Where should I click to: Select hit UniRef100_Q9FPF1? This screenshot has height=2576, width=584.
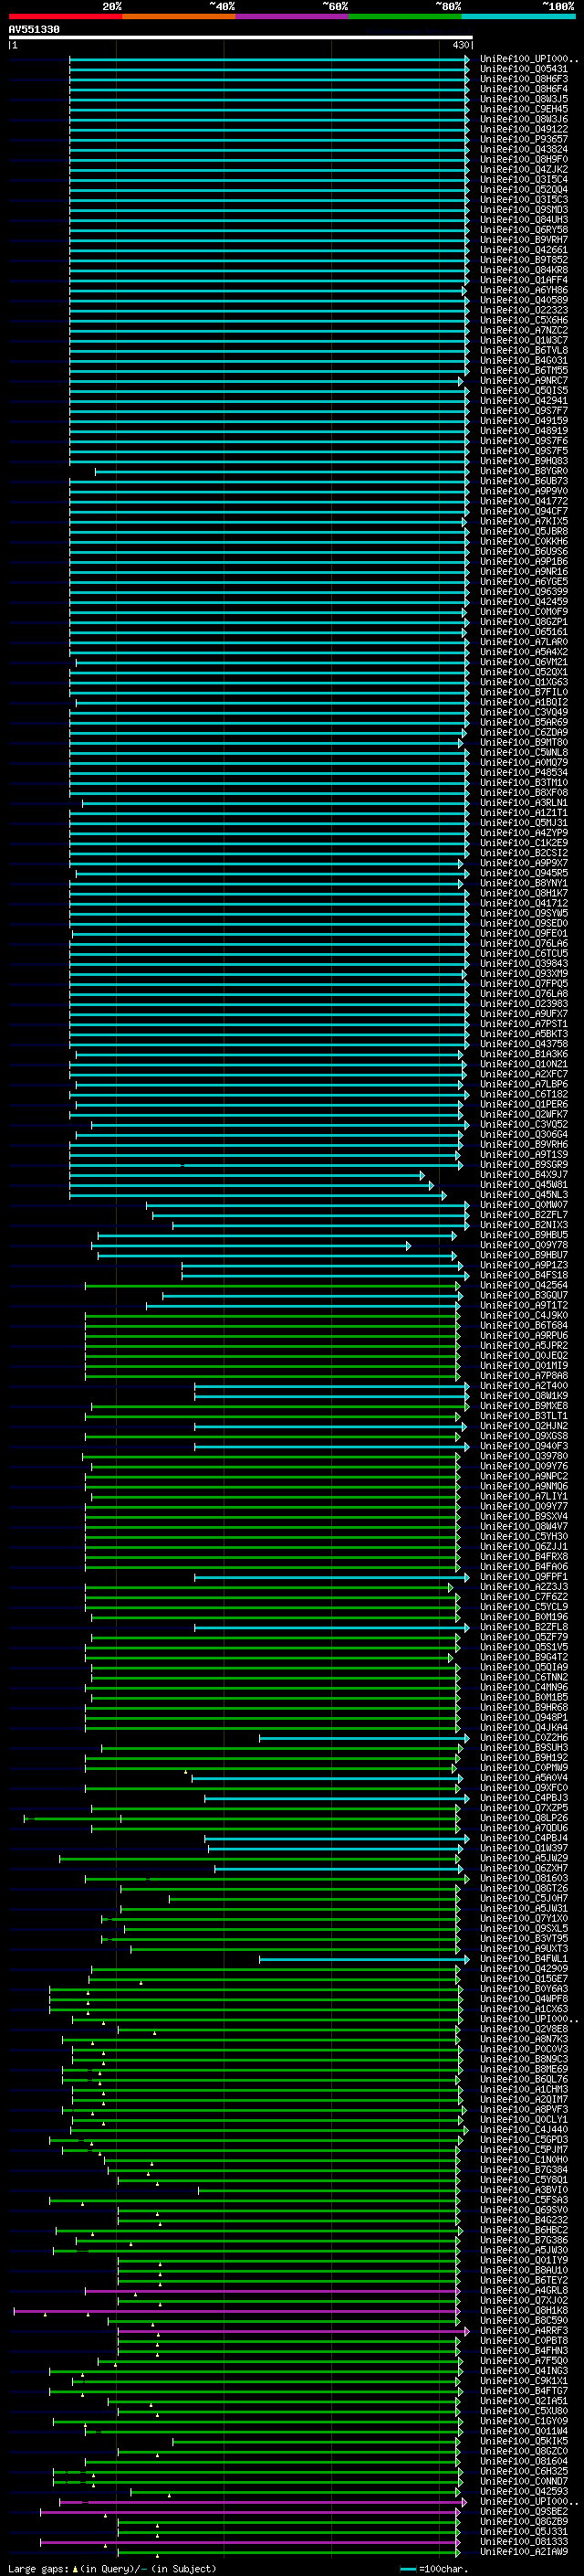pyautogui.click(x=524, y=1577)
